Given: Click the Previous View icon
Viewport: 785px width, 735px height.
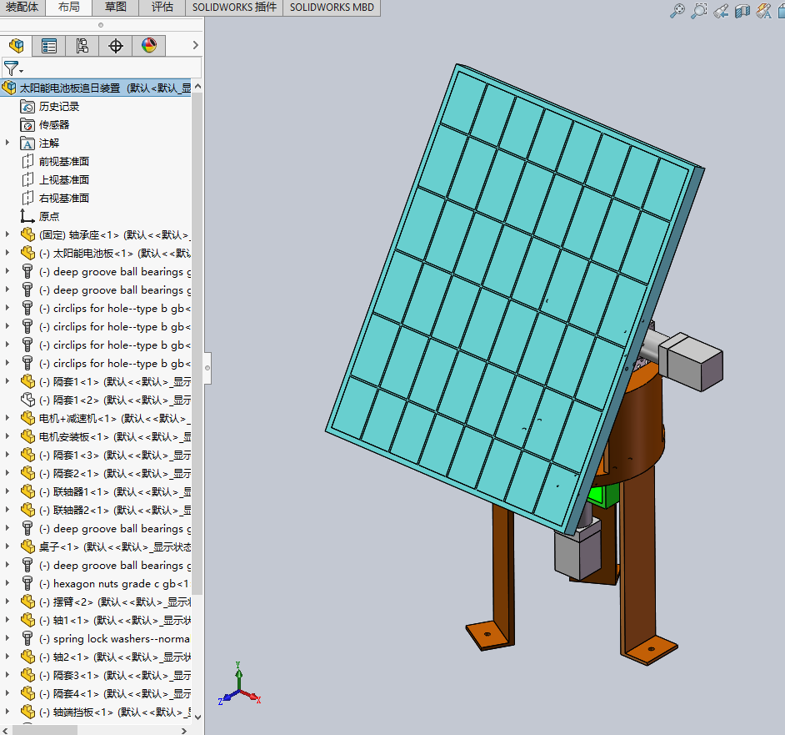Looking at the screenshot, I should coord(721,11).
